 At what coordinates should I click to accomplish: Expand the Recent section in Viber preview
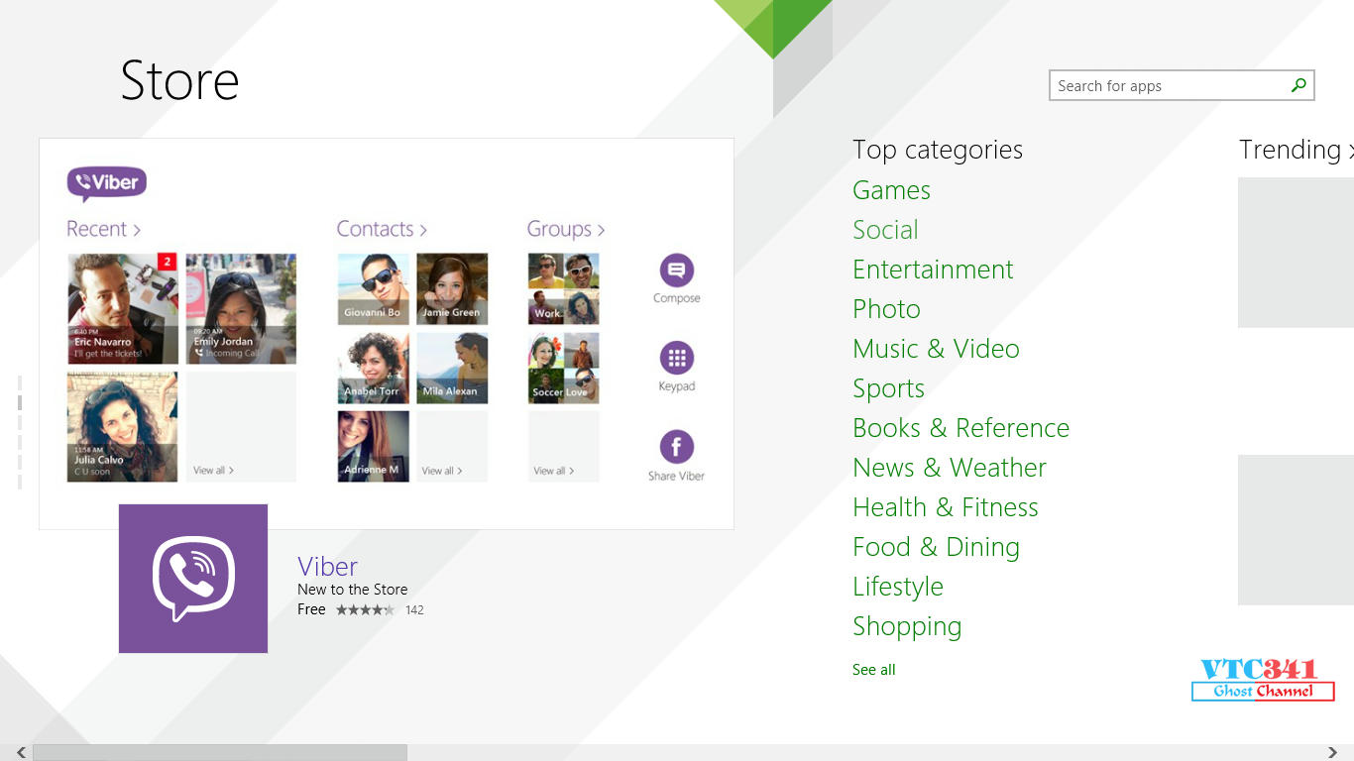[103, 229]
